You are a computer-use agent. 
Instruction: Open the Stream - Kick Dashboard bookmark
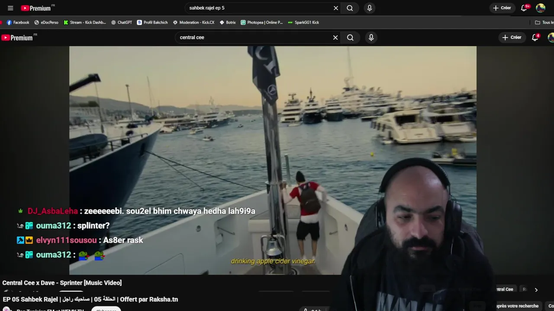[x=85, y=22]
